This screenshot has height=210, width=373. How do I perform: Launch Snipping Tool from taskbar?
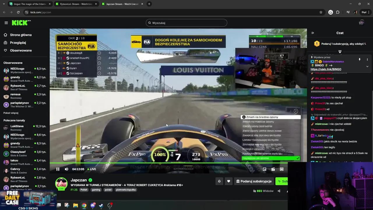[66, 205]
